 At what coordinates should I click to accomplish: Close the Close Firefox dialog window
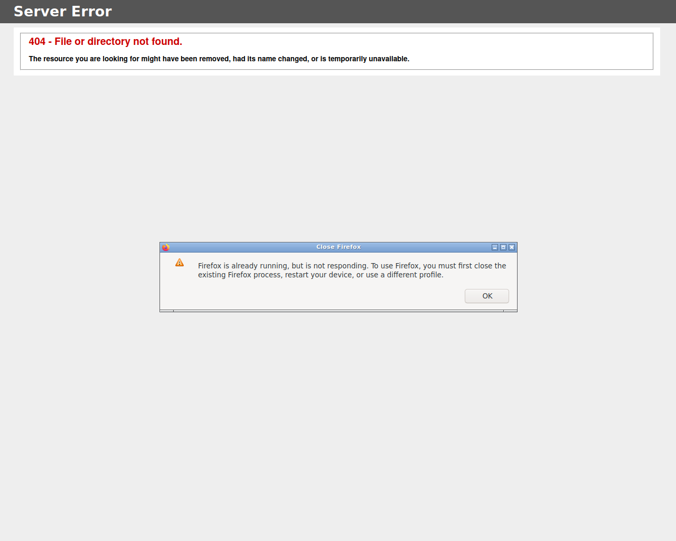(x=512, y=247)
